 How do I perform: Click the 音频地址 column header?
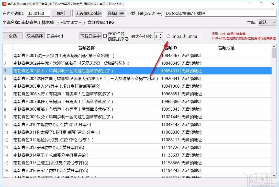(226, 48)
